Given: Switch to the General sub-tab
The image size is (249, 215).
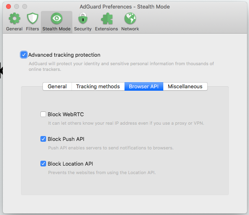Looking at the screenshot, I should (57, 86).
